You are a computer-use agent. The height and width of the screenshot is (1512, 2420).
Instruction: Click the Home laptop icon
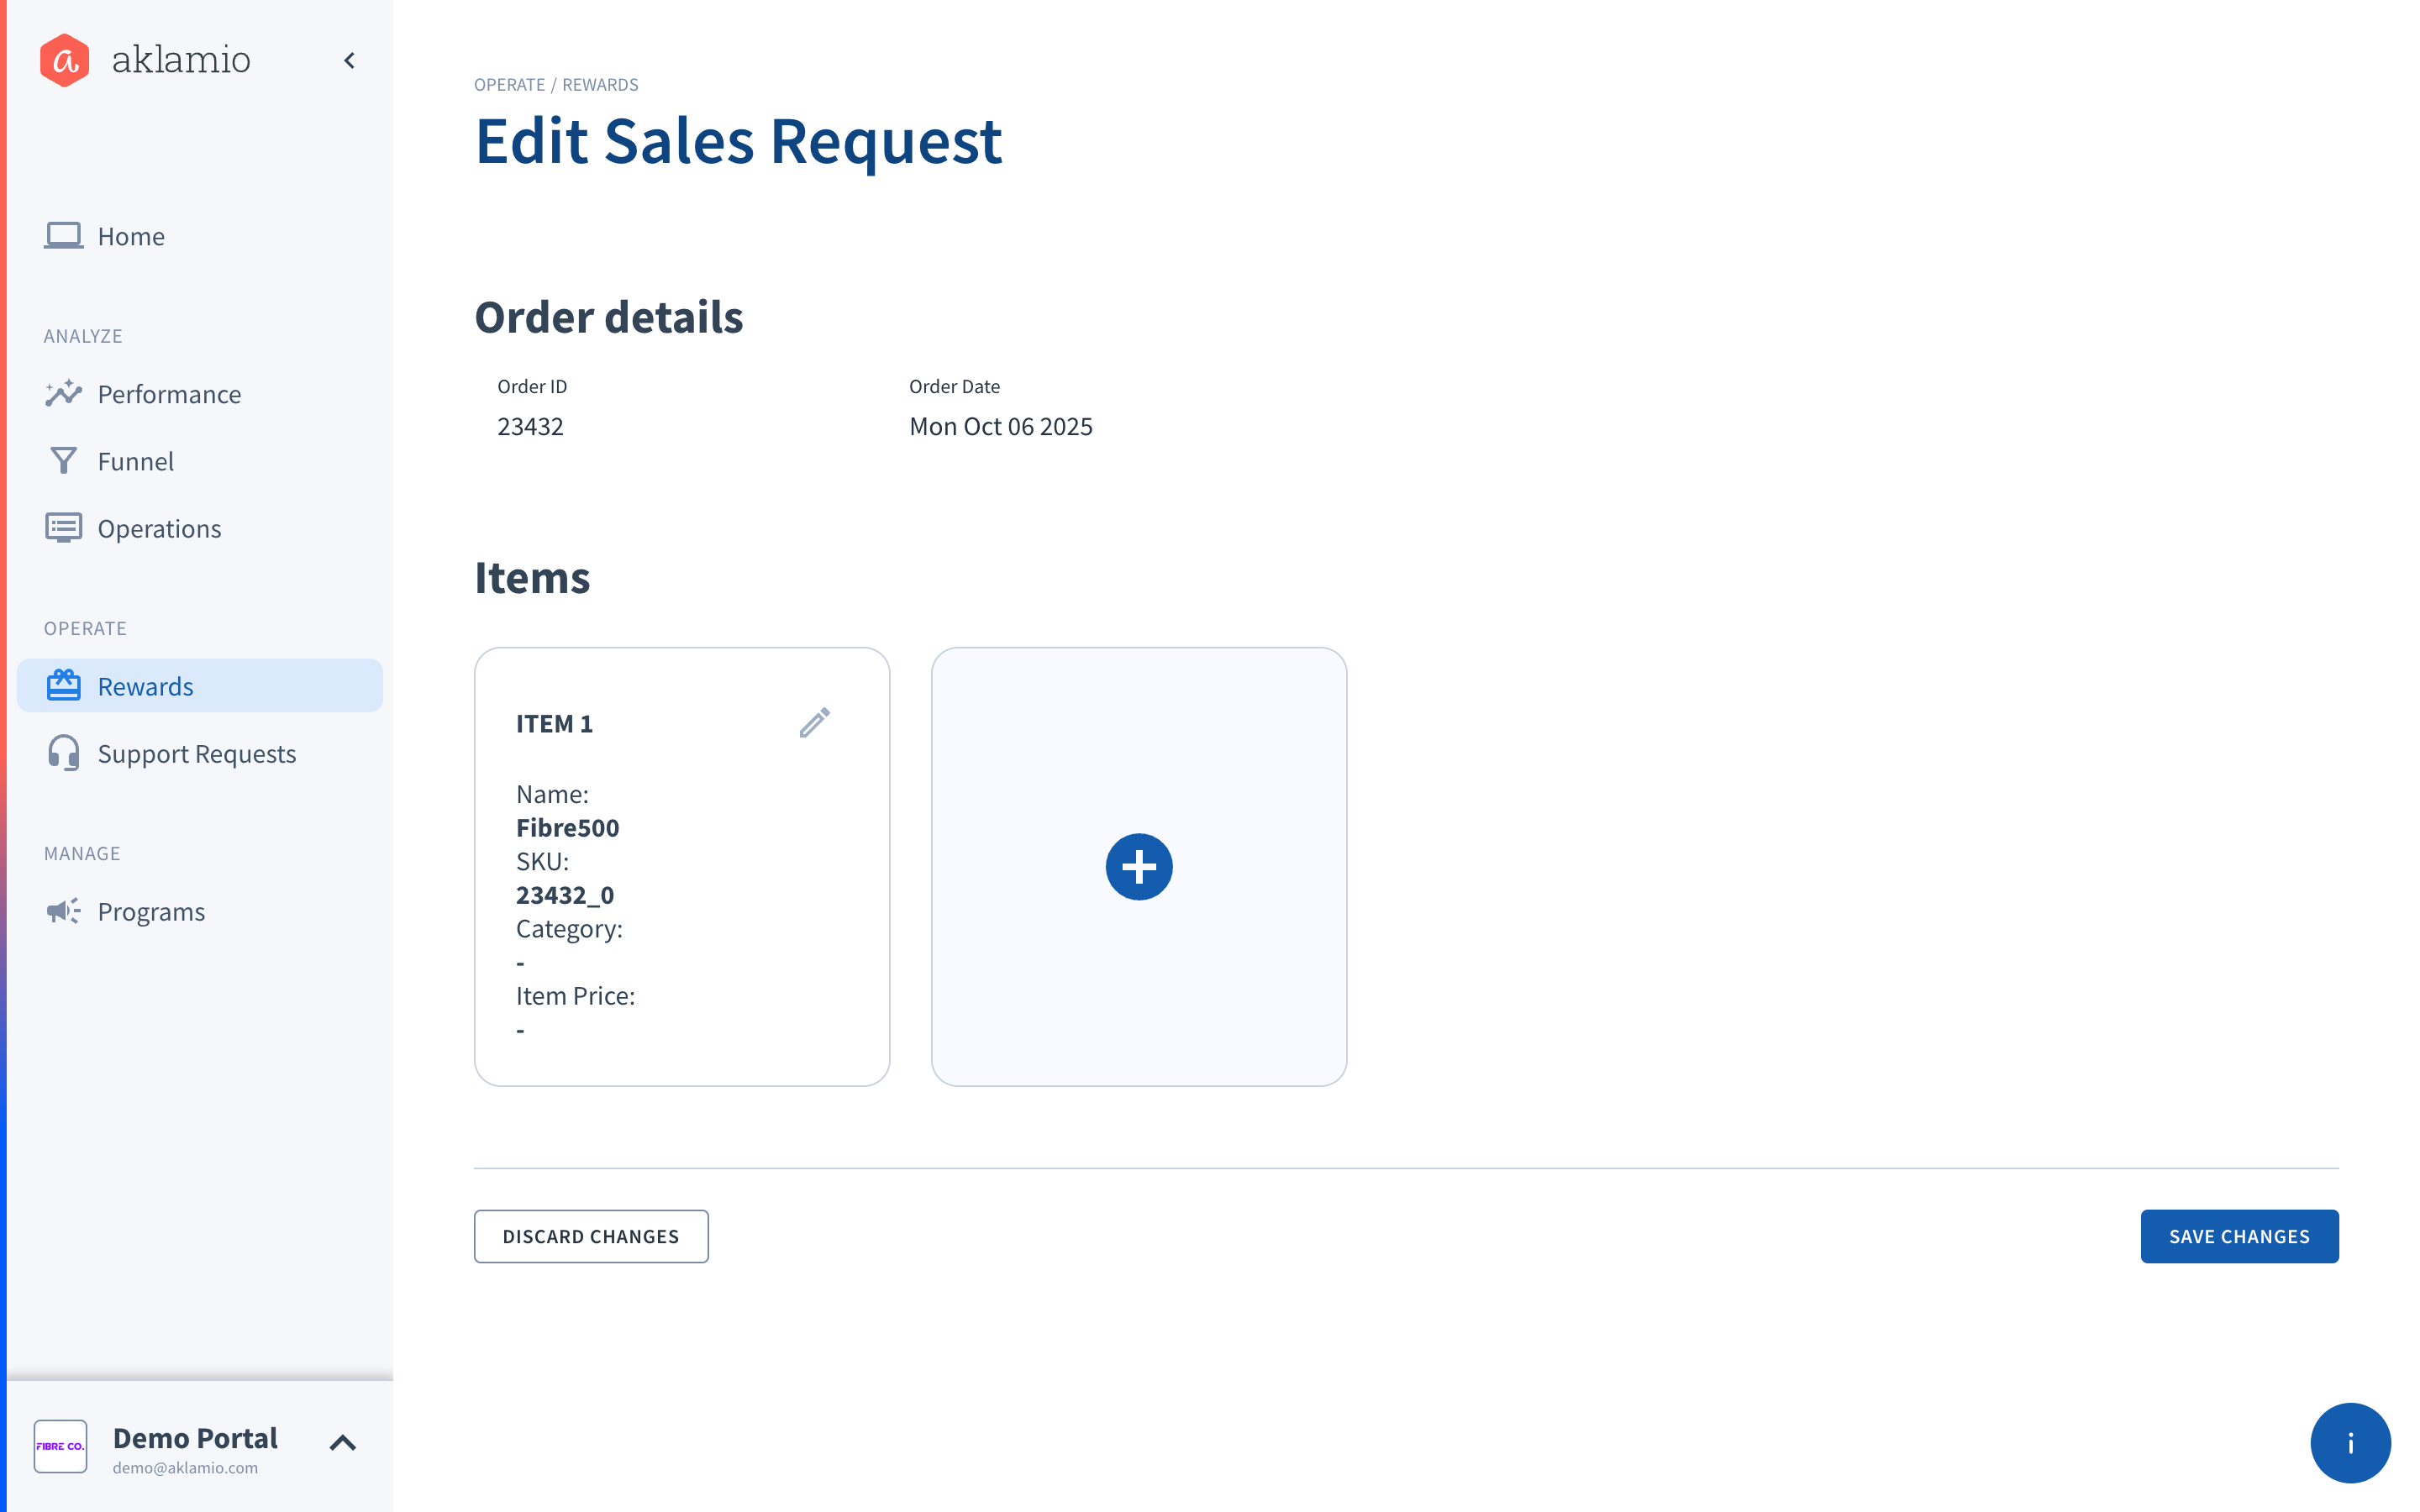tap(63, 236)
